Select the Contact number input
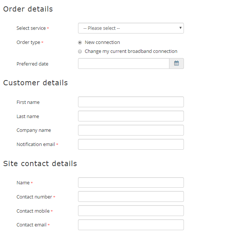Viewport: 227px width, 235px height. click(131, 197)
